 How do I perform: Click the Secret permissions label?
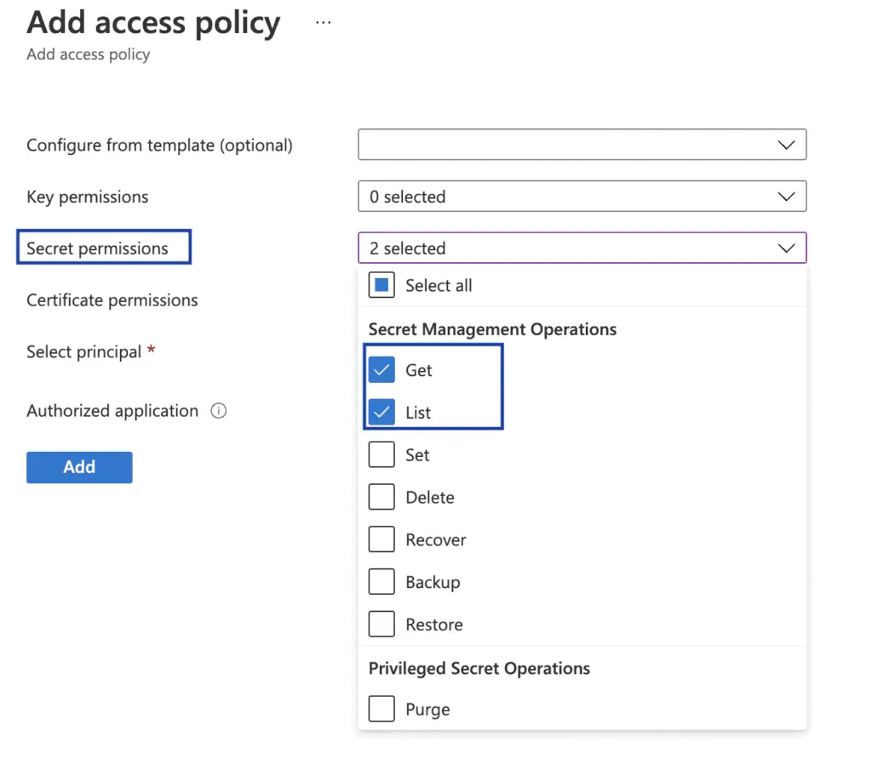(x=97, y=248)
